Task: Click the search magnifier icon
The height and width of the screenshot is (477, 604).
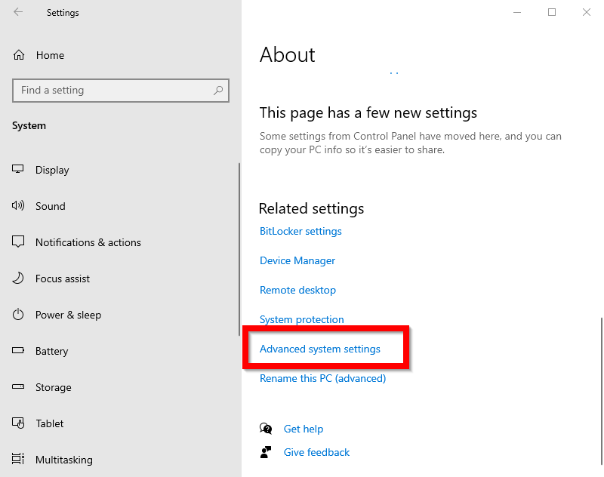Action: 218,91
